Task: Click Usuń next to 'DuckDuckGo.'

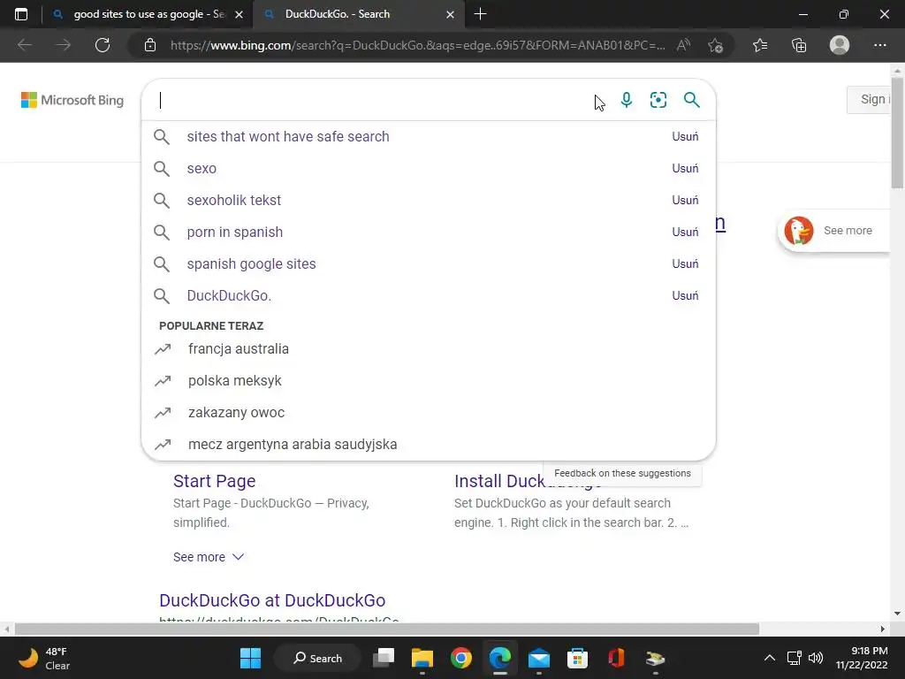Action: pyautogui.click(x=685, y=295)
